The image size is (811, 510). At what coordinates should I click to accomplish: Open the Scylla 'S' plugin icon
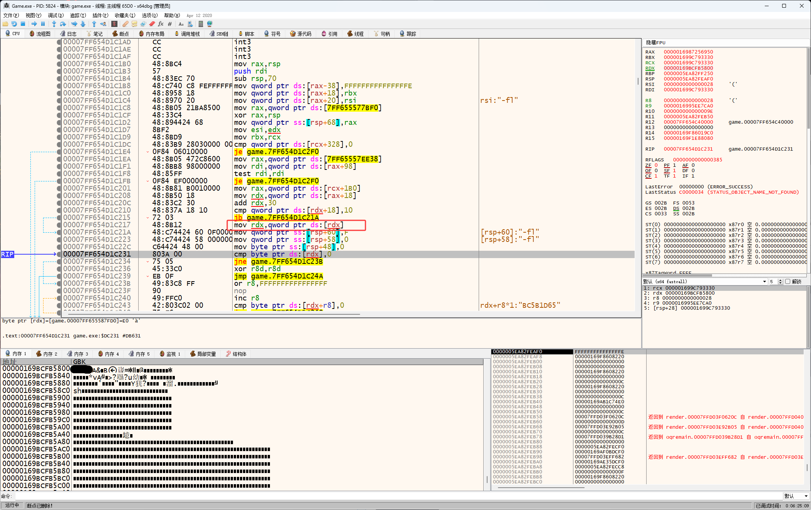114,24
